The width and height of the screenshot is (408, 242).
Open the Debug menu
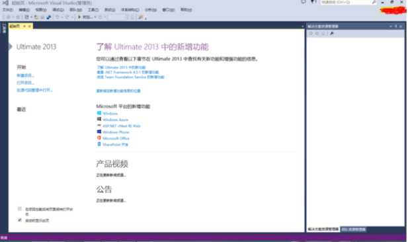coord(58,10)
